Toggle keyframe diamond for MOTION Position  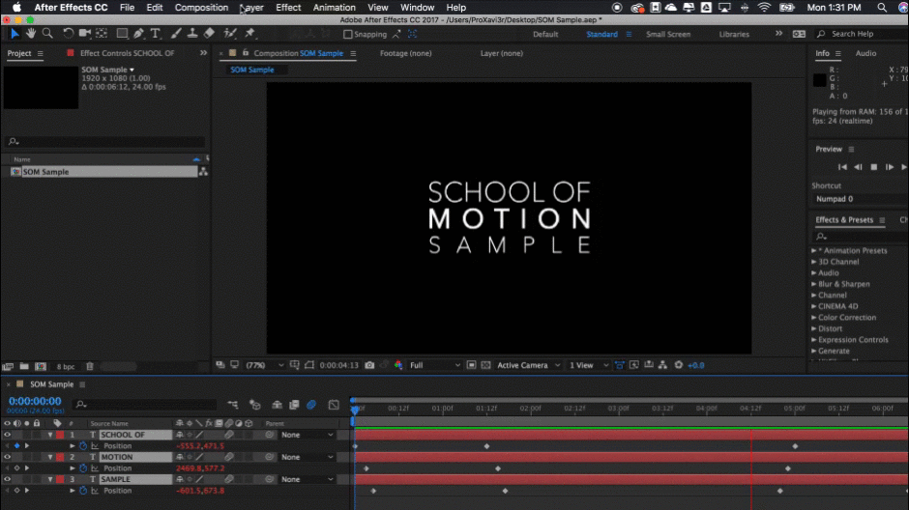pyautogui.click(x=16, y=468)
